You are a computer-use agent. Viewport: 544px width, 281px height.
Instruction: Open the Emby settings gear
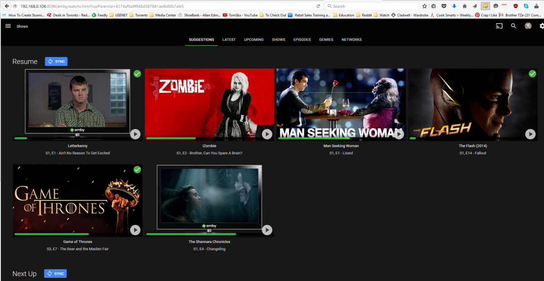542,26
